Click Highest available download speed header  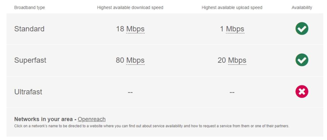[130, 8]
